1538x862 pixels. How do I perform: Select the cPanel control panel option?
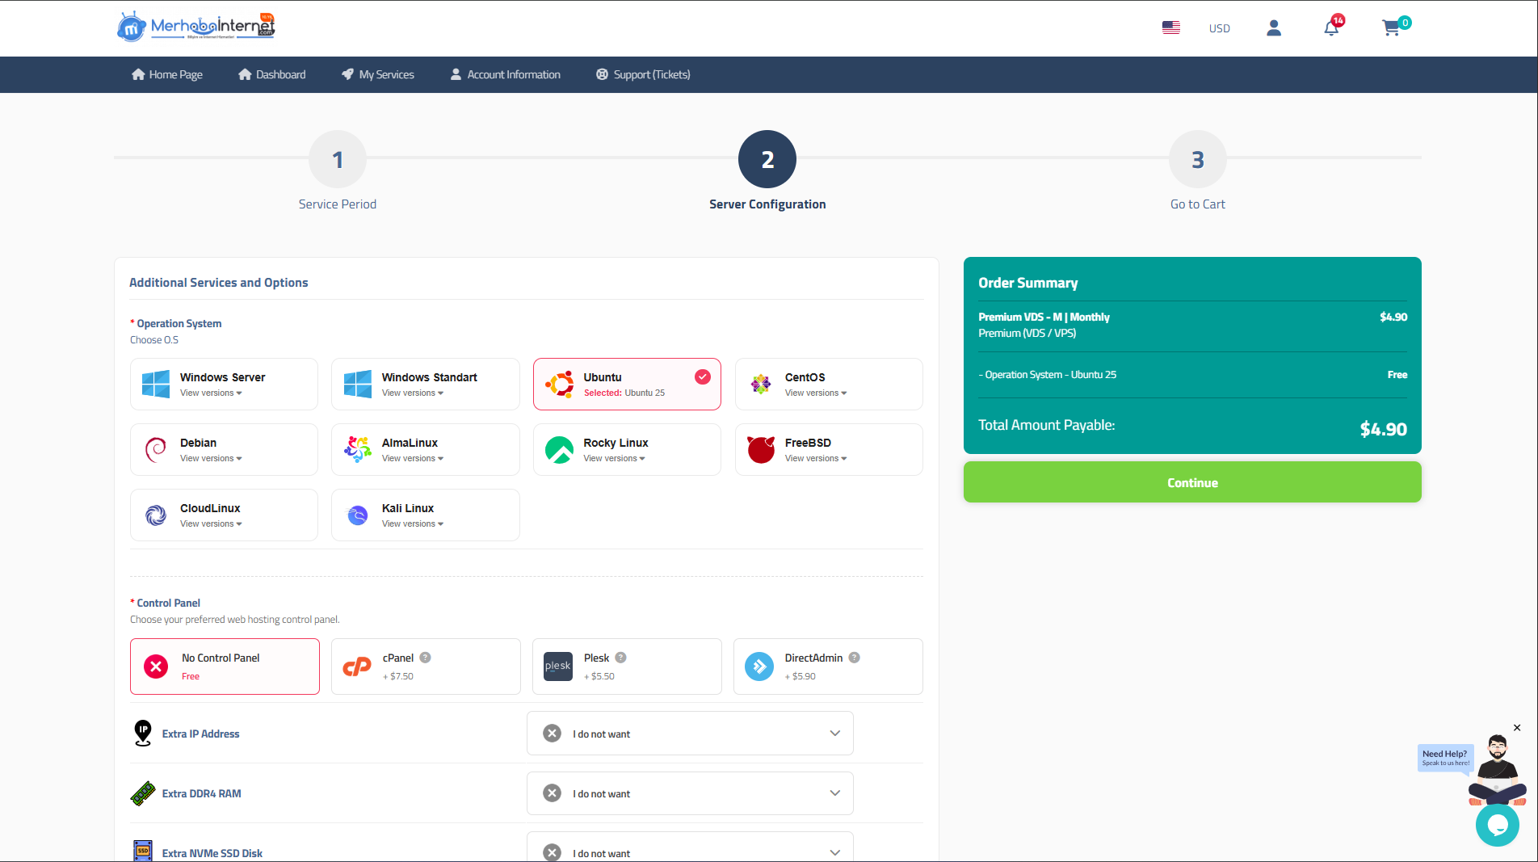click(x=426, y=666)
